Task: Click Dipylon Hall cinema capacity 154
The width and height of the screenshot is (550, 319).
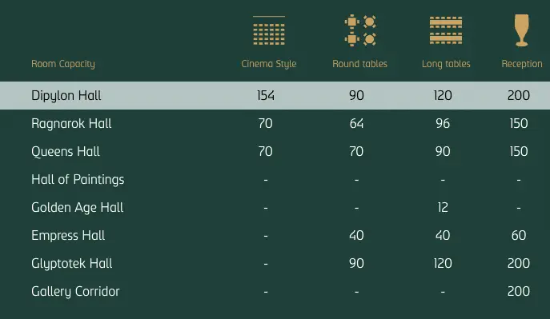Action: [266, 96]
